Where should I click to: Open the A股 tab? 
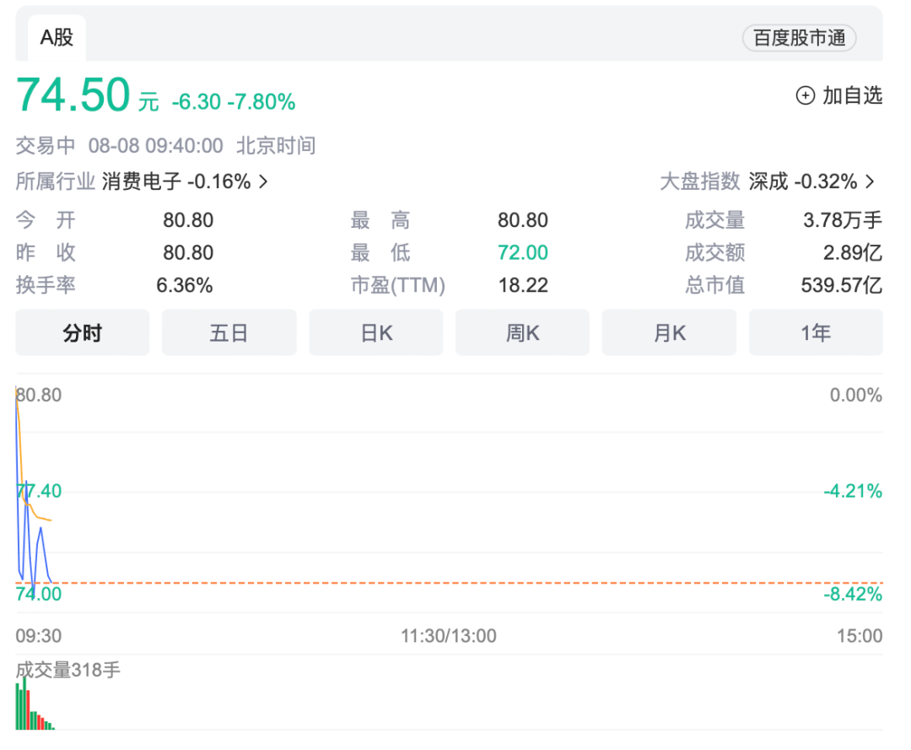tap(57, 38)
